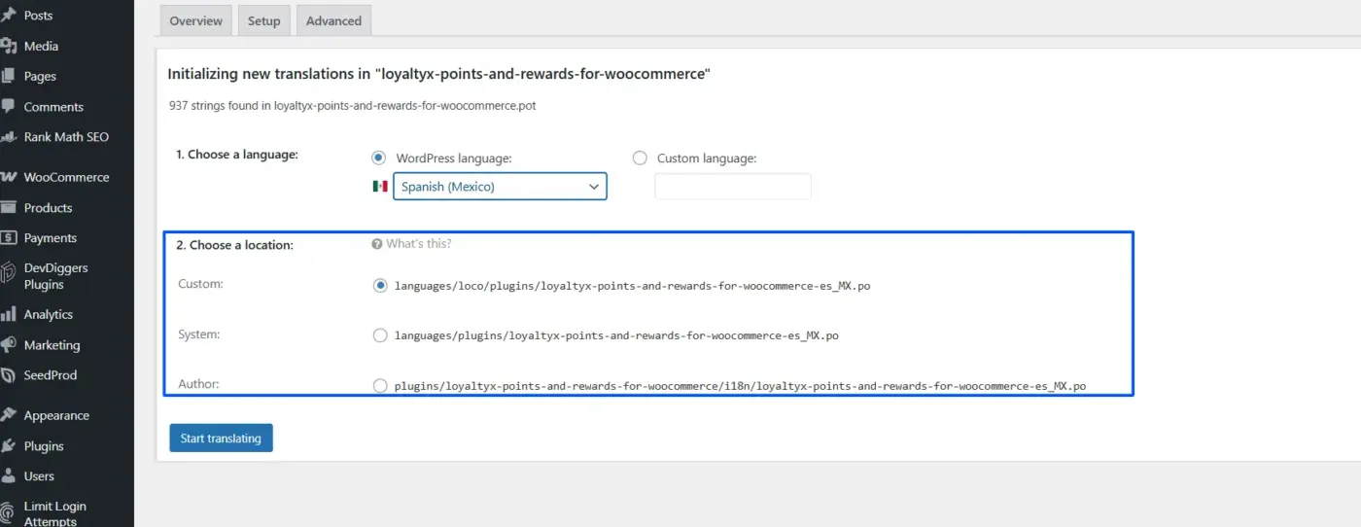Open the Spanish (Mexico) language dropdown

(500, 187)
